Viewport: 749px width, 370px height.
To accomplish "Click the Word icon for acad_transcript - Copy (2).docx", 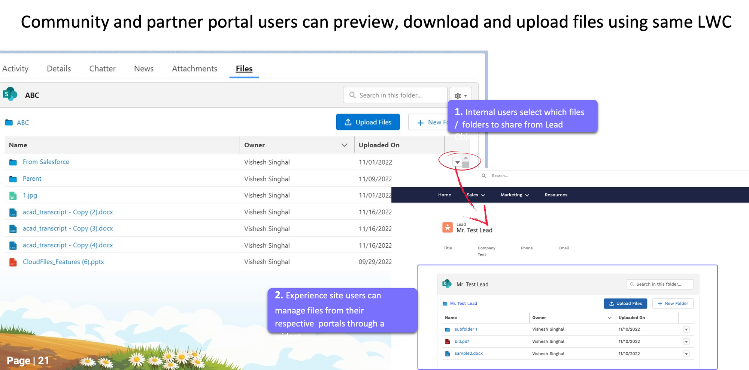I will click(13, 213).
